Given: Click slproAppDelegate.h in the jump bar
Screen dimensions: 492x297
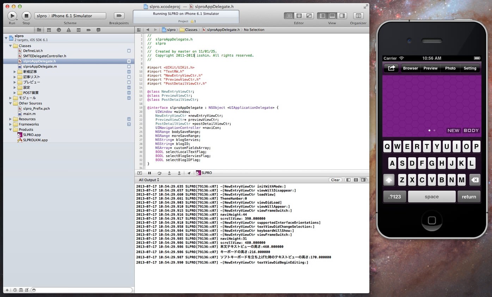Looking at the screenshot, I should [221, 30].
